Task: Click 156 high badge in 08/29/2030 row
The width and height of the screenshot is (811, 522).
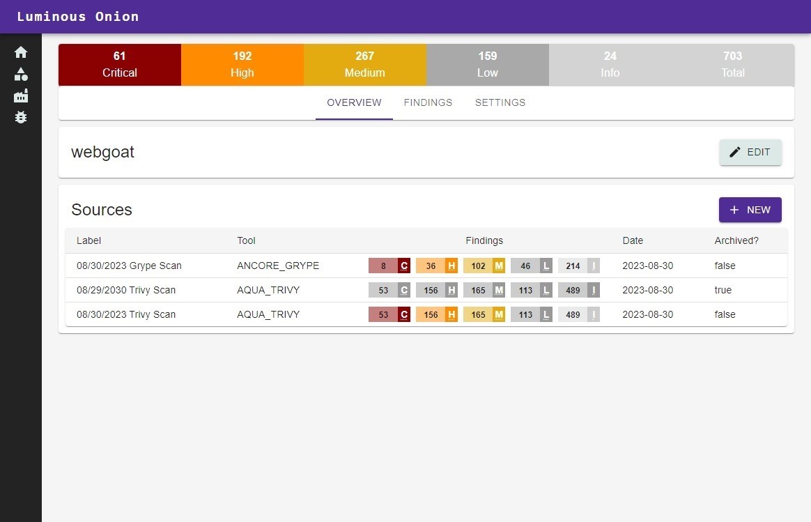Action: click(x=437, y=290)
